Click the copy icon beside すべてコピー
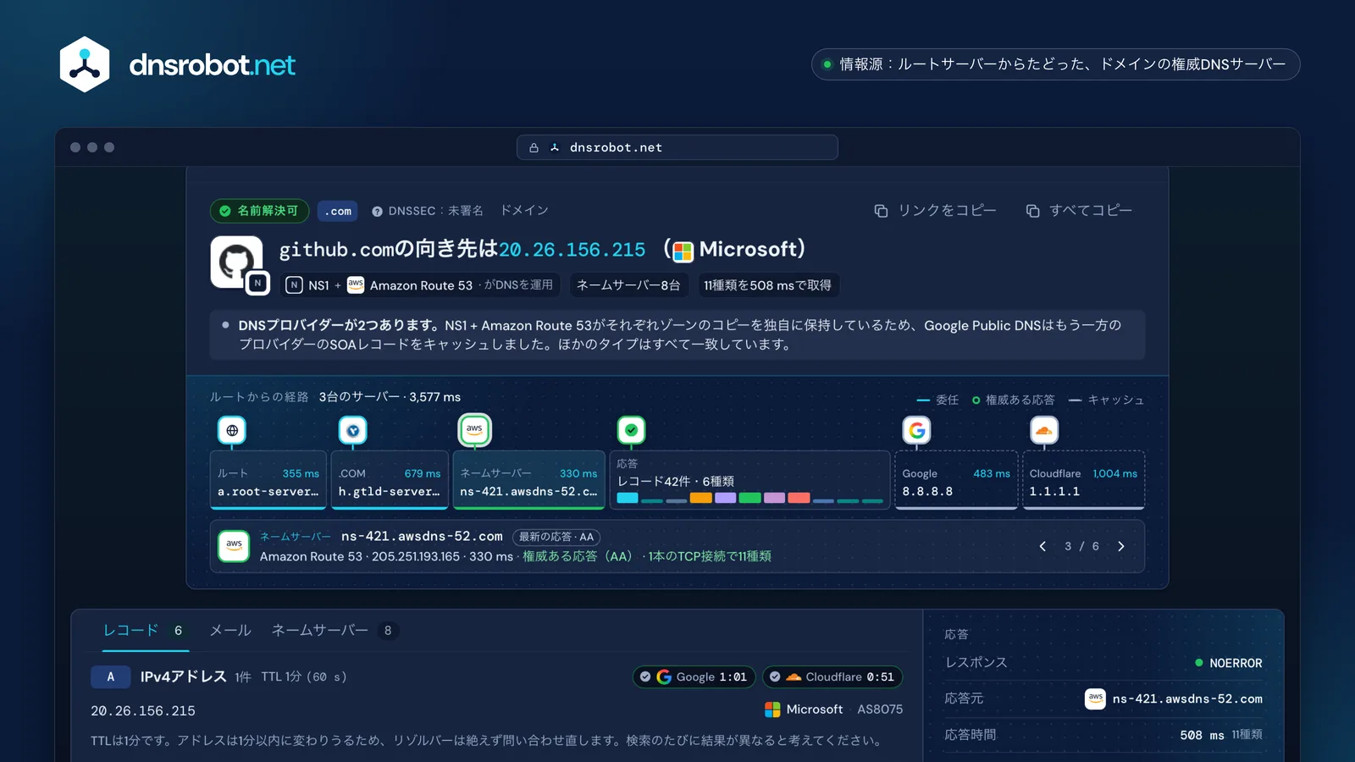 click(1032, 211)
